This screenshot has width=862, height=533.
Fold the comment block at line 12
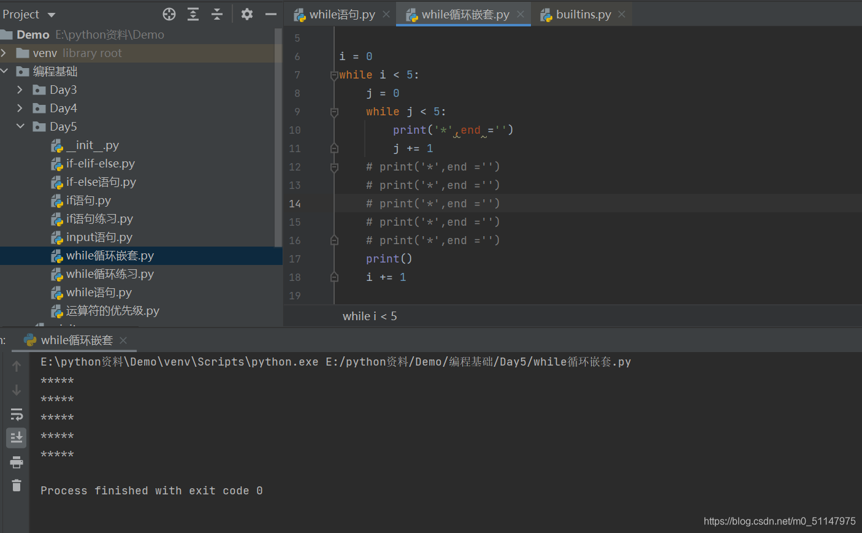334,167
